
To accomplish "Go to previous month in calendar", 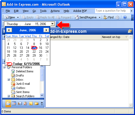I will tap(9, 30).
